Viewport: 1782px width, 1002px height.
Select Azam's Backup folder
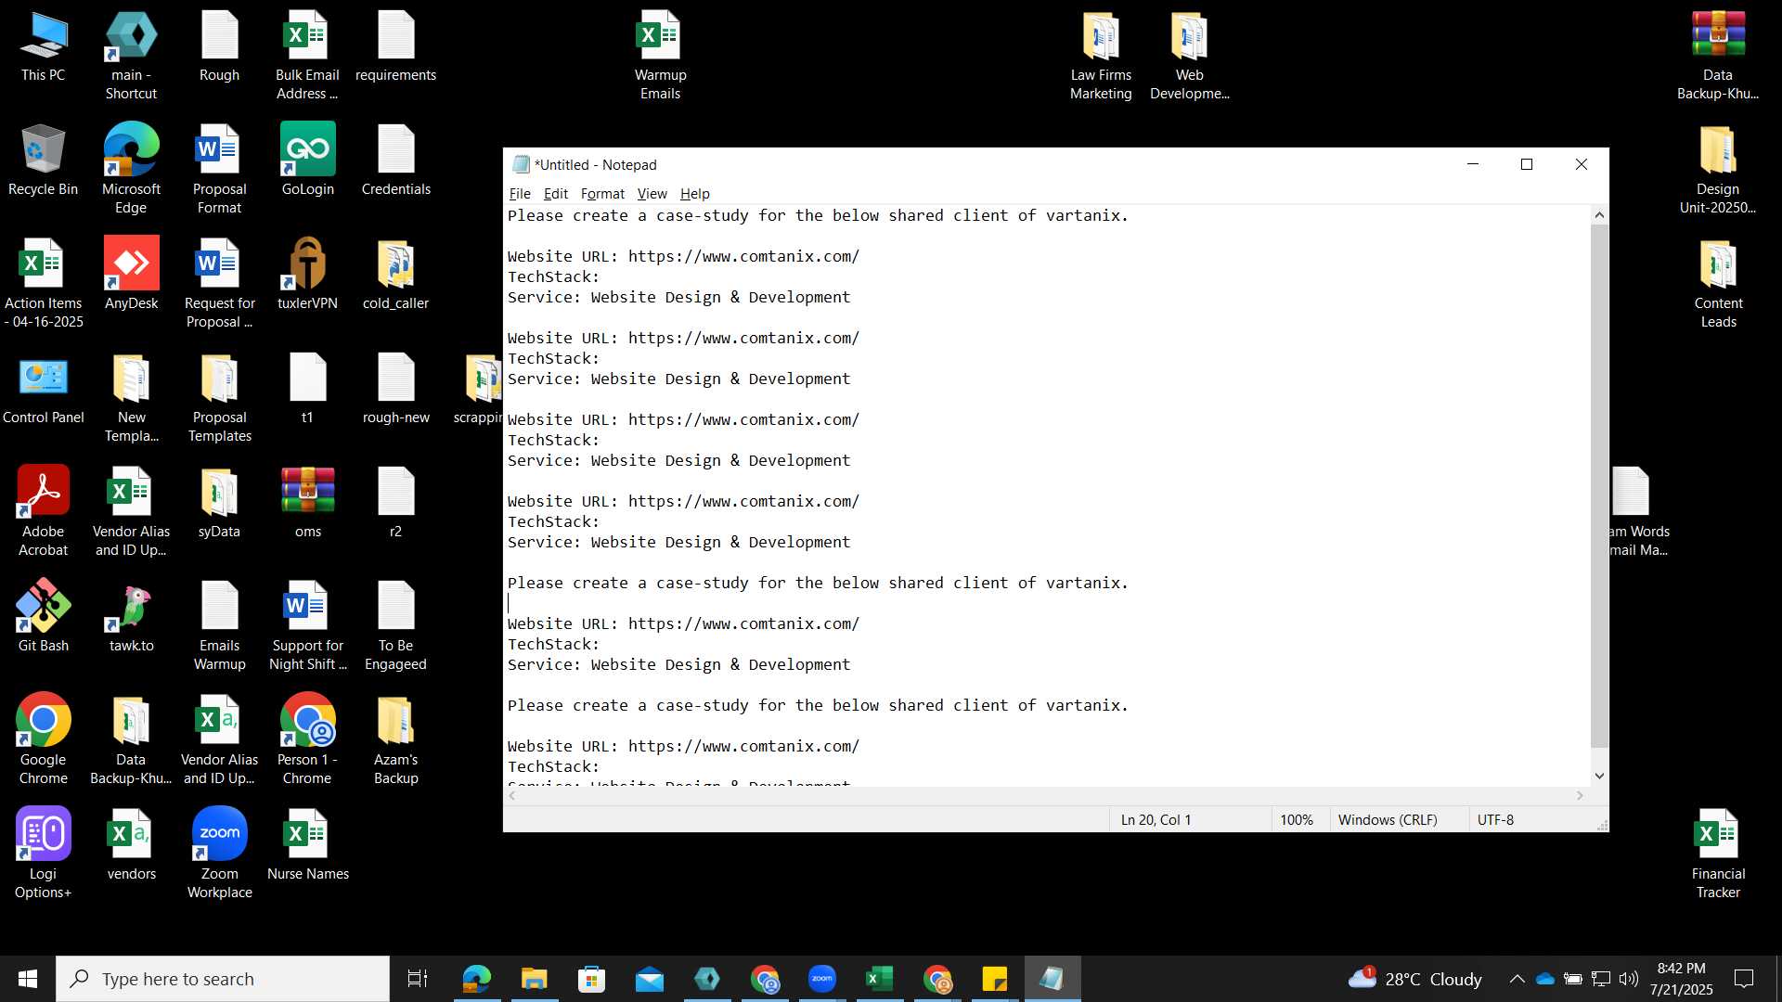pos(395,739)
